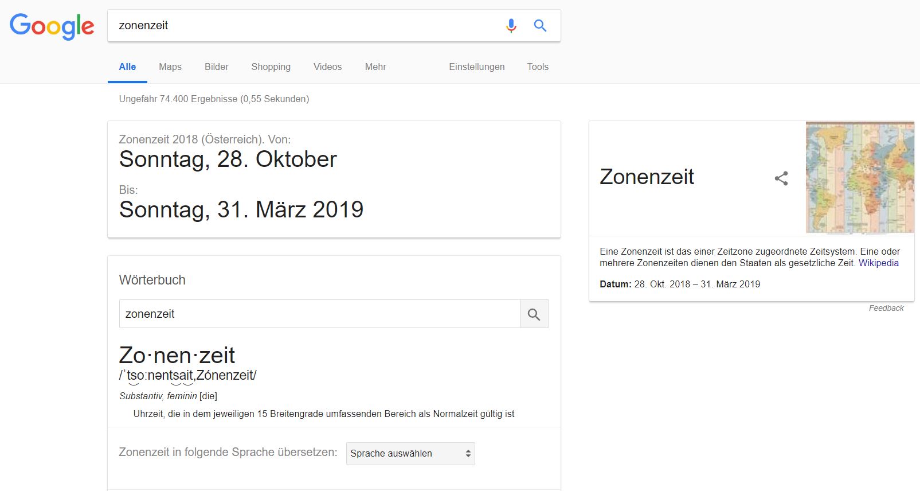The image size is (920, 491).
Task: Open the Einstellungen menu
Action: tap(476, 67)
